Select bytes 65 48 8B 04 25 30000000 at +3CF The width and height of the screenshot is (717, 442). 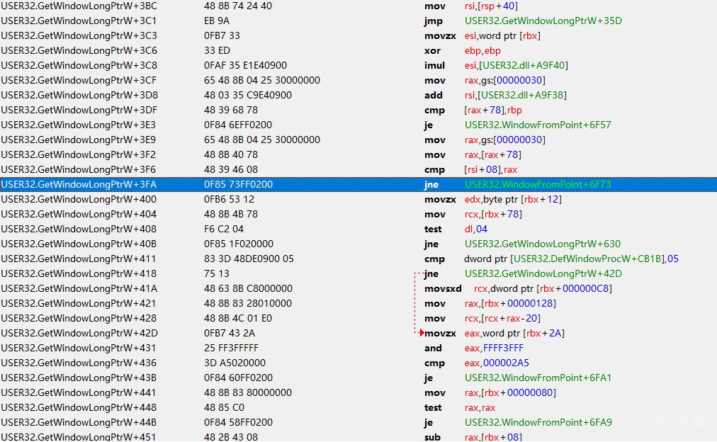(262, 81)
